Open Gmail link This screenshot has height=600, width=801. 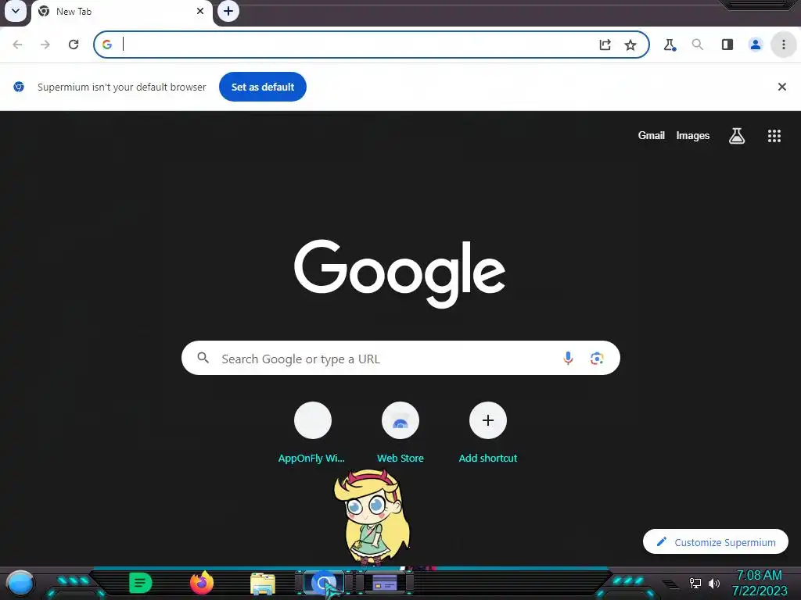point(651,135)
